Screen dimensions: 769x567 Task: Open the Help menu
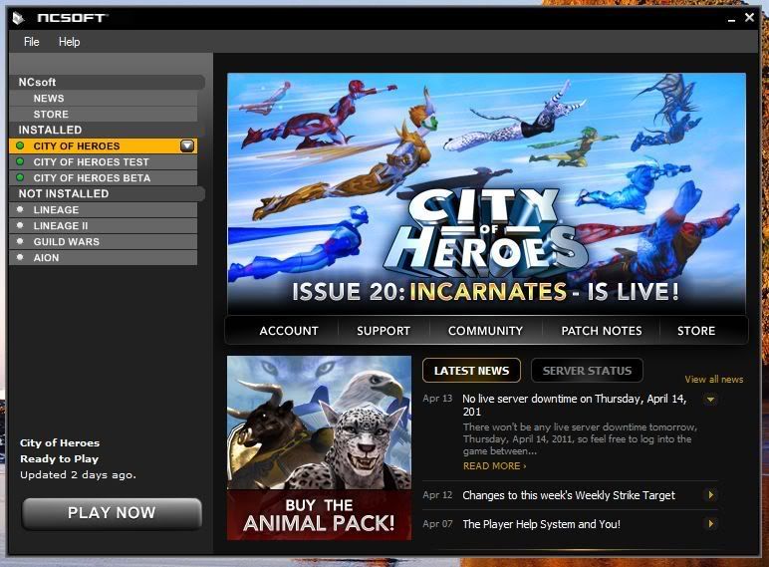click(x=69, y=42)
